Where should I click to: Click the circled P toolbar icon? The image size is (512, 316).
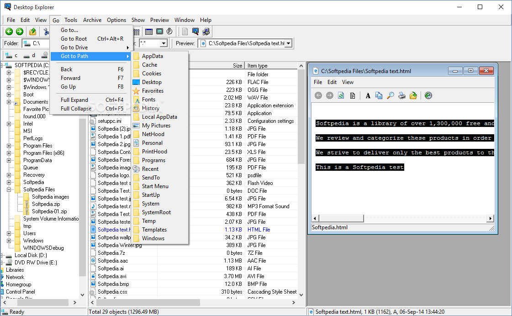(169, 32)
